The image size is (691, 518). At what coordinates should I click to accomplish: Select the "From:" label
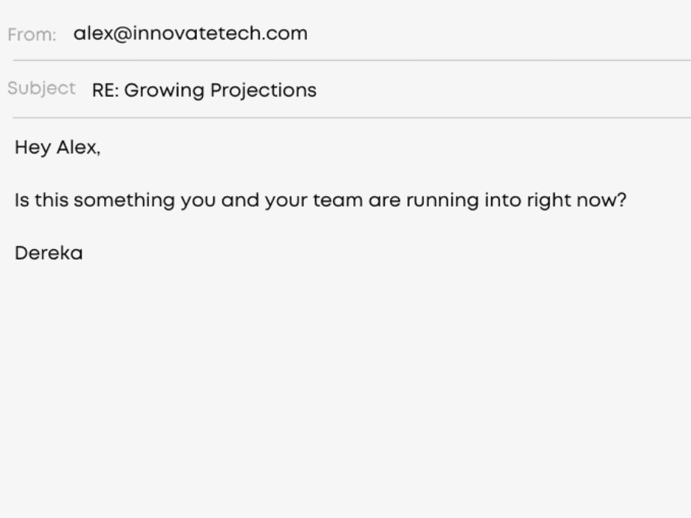point(31,34)
